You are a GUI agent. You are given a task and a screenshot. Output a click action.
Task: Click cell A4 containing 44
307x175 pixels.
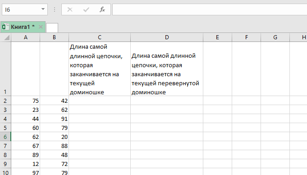click(x=25, y=119)
